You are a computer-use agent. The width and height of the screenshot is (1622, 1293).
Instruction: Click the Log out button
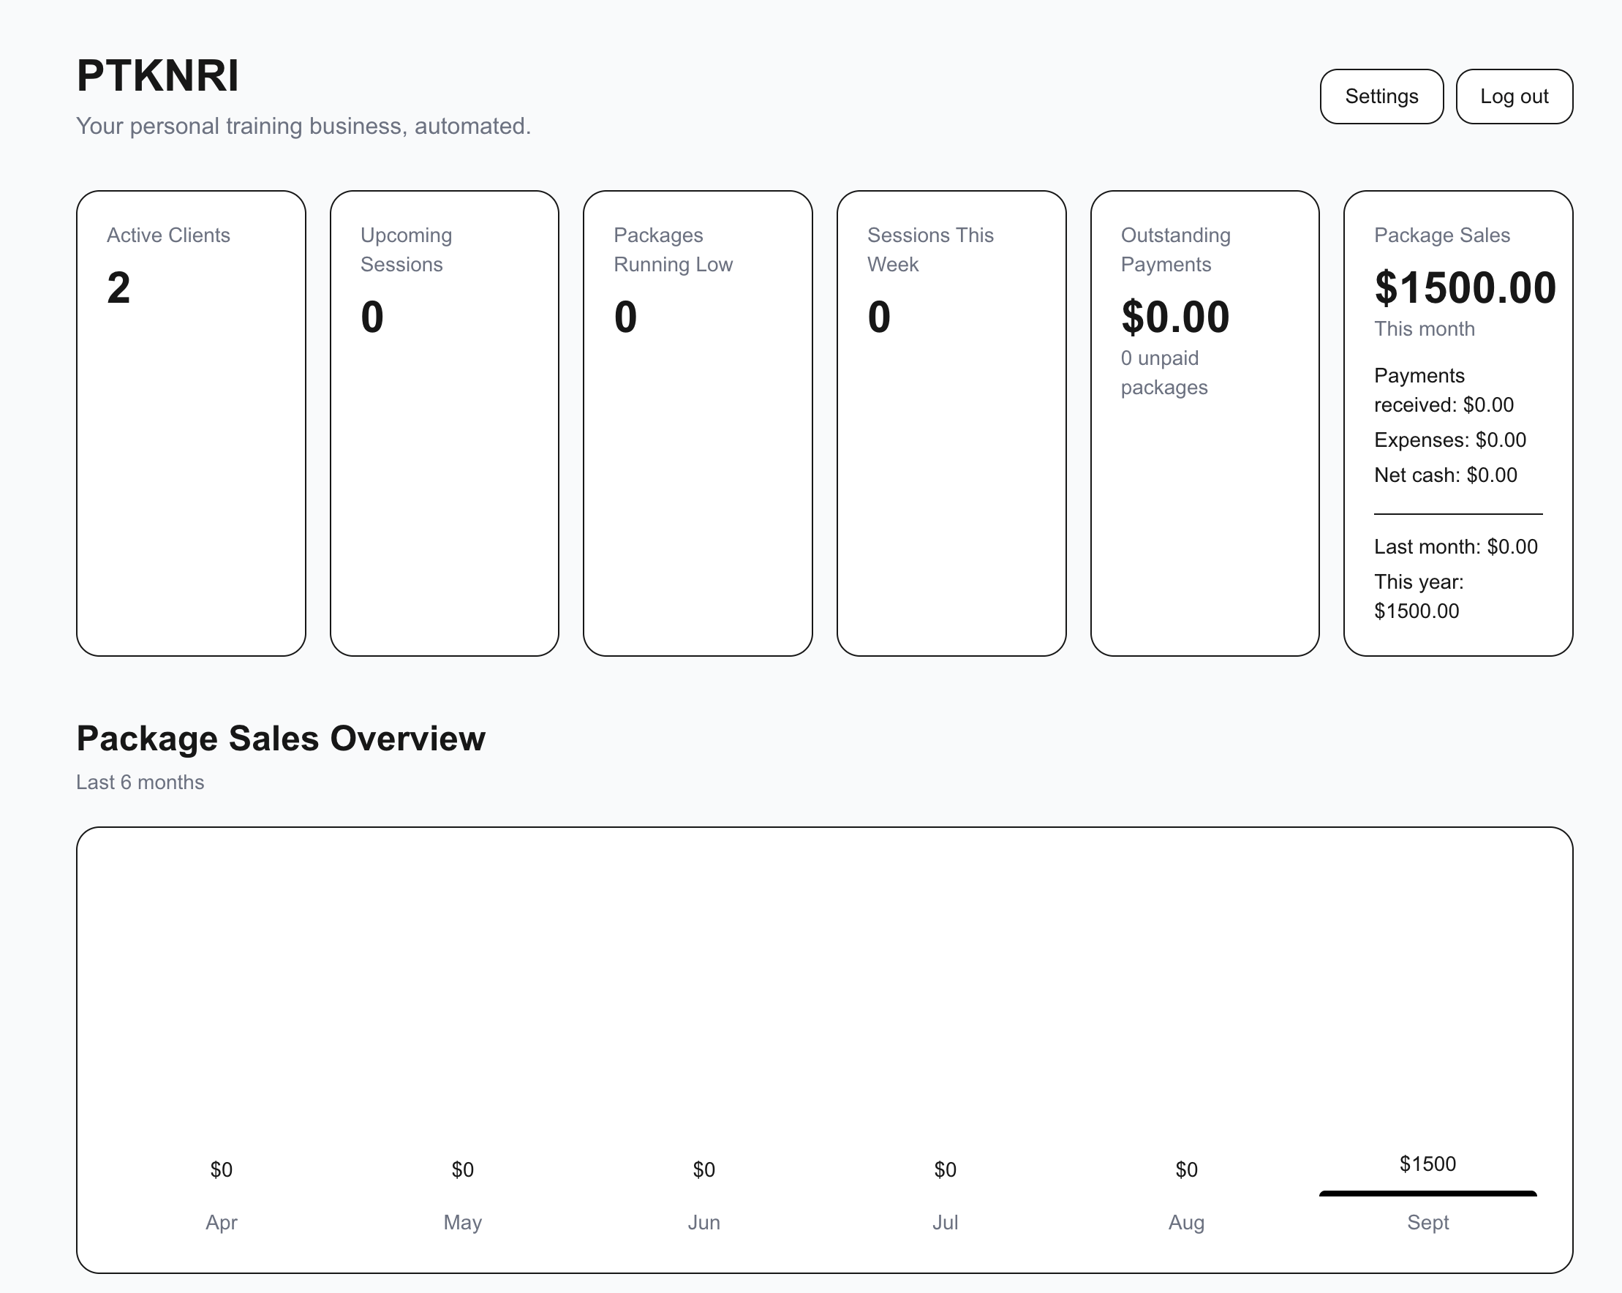pos(1514,97)
